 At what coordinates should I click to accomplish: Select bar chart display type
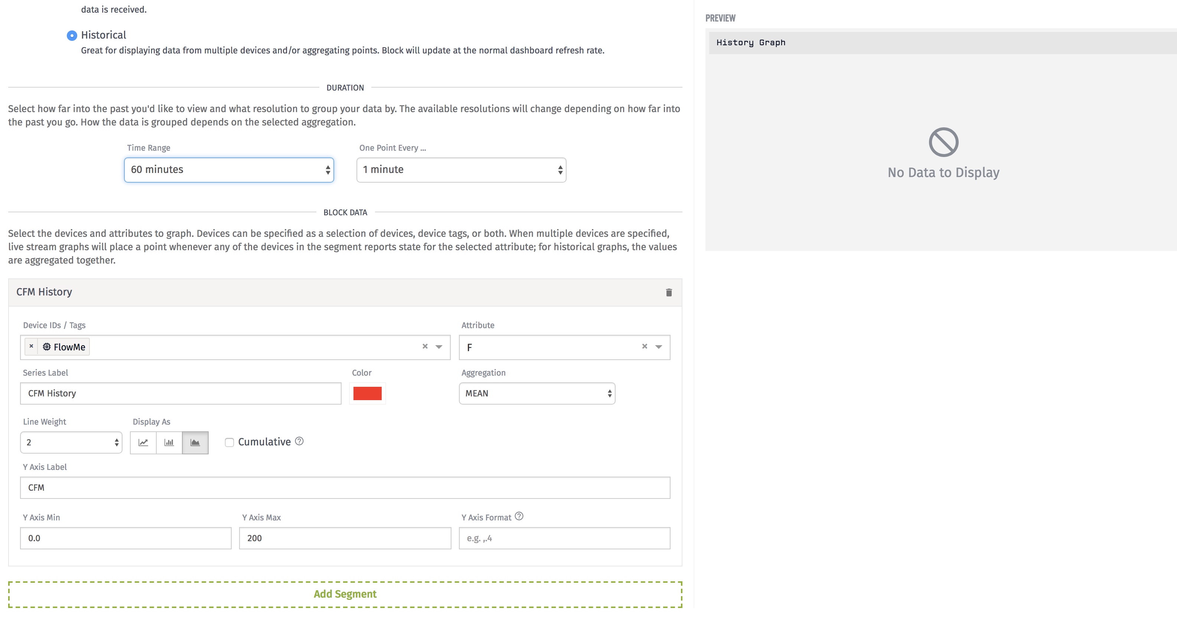click(169, 442)
